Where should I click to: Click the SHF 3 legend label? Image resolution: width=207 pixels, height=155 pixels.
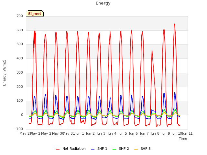146,149
